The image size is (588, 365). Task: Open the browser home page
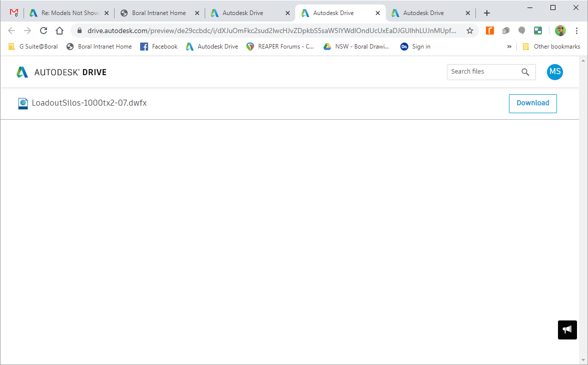point(60,31)
